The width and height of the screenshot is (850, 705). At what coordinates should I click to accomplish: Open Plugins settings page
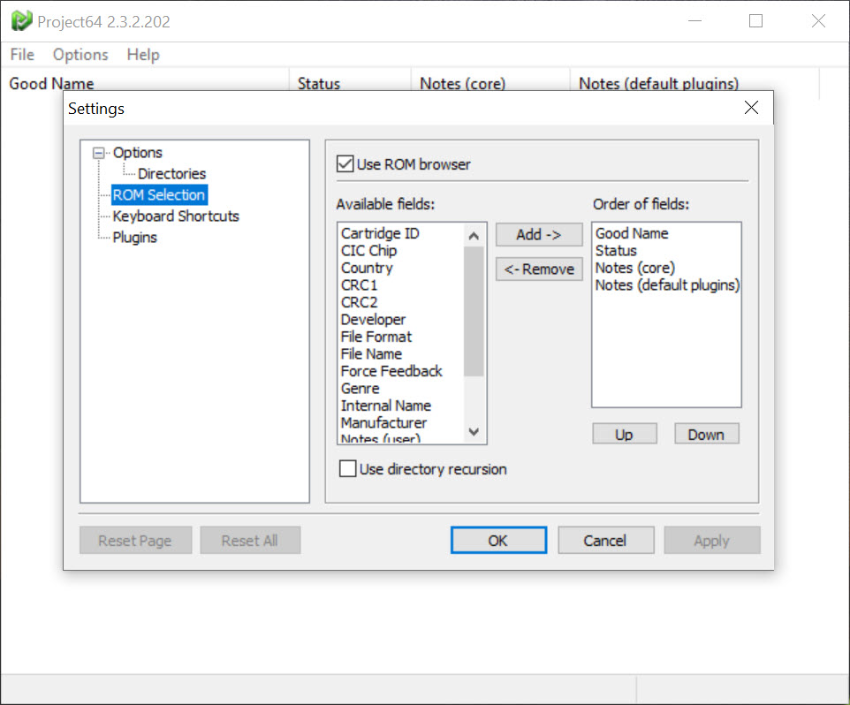pyautogui.click(x=134, y=238)
